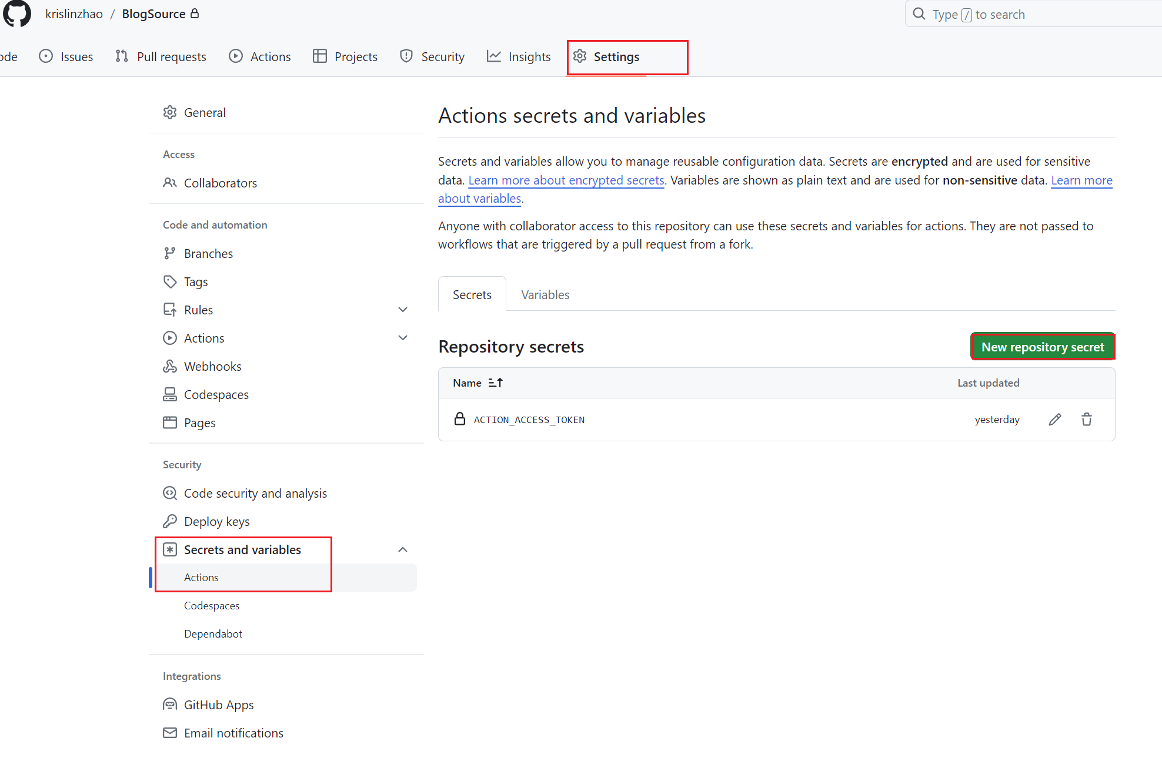The image size is (1162, 768).
Task: Open Learn more about encrypted secrets link
Action: tap(566, 180)
